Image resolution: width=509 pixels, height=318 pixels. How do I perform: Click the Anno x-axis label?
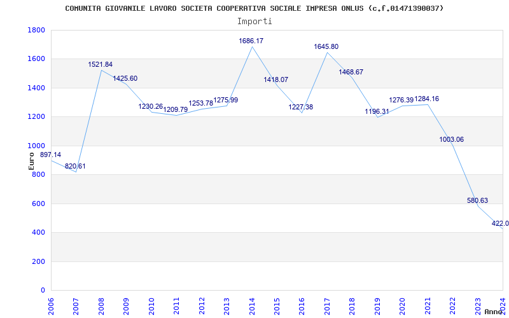pos(494,312)
